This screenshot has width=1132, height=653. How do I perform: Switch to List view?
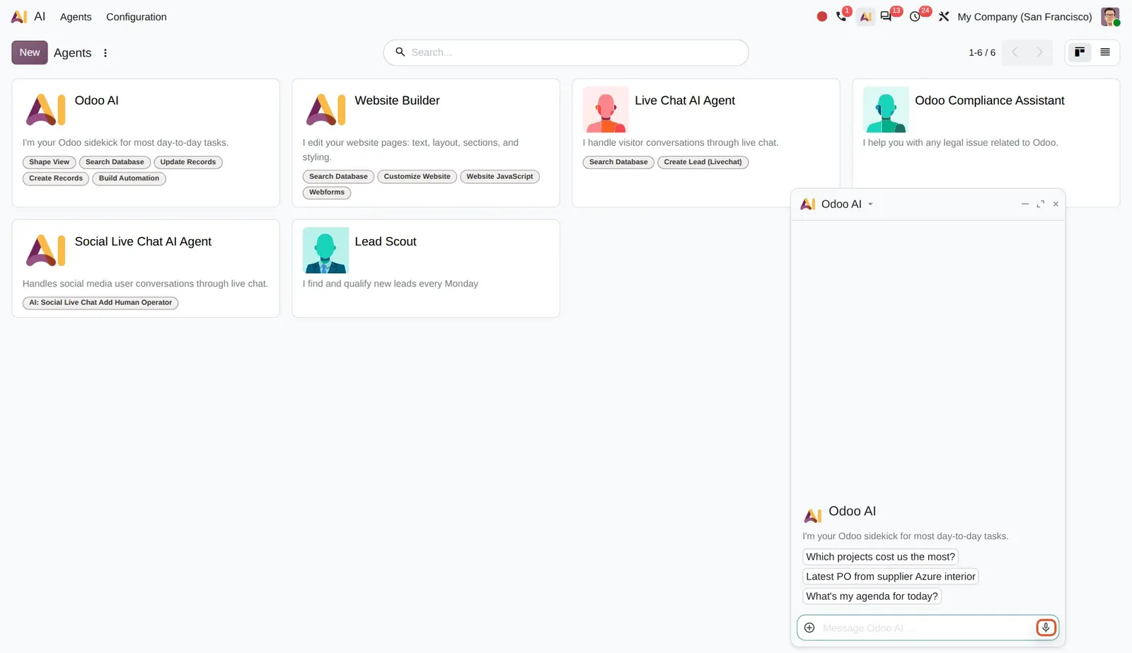1105,52
